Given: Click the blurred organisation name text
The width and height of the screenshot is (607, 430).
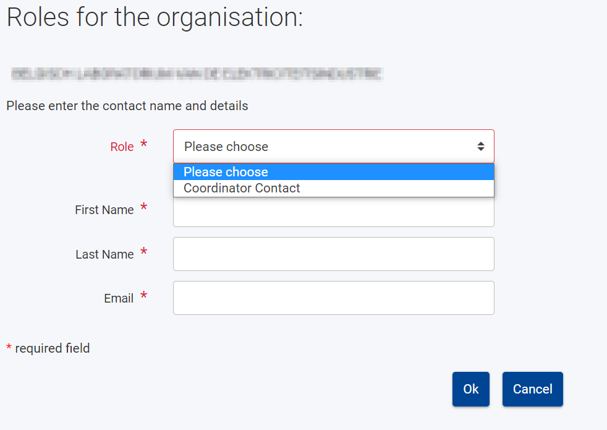Looking at the screenshot, I should point(197,74).
